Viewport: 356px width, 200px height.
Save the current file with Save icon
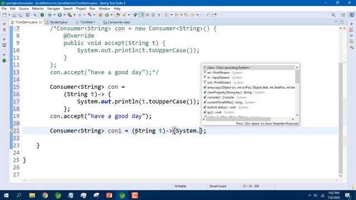(14, 15)
